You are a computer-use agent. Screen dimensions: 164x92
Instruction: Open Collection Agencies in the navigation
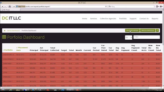point(108,19)
